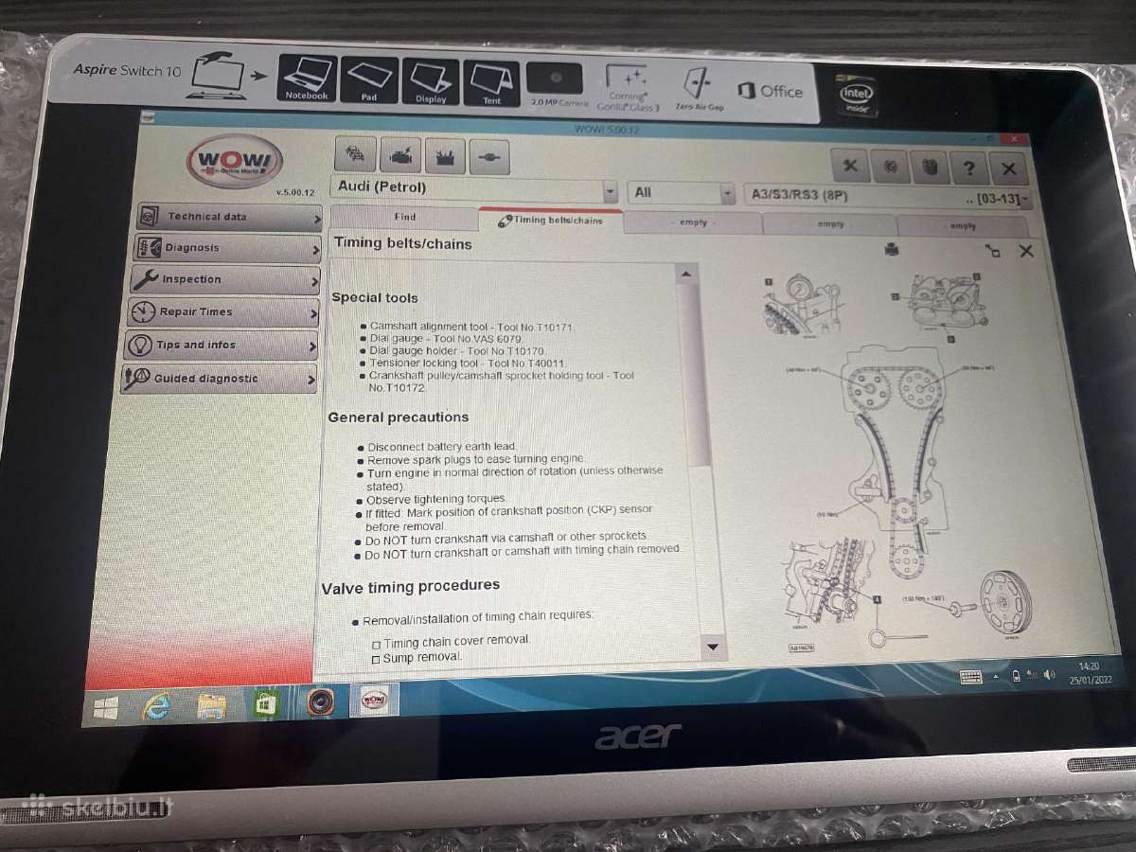Show hidden tray icons arrow
The height and width of the screenshot is (852, 1136).
996,676
